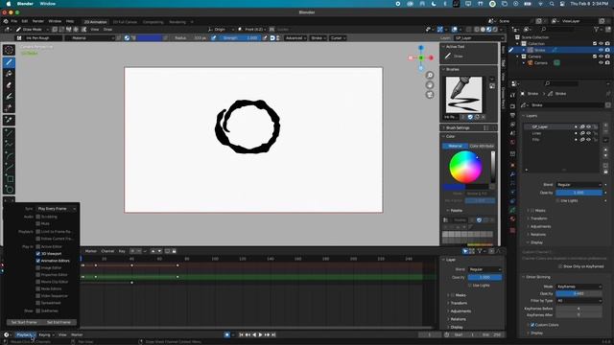Open the Playback menu in timeline
Screen dimensions: 614x345
(25, 334)
